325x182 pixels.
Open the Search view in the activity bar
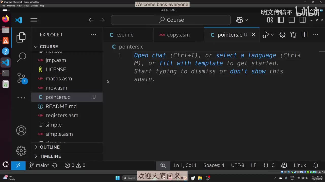click(x=21, y=57)
